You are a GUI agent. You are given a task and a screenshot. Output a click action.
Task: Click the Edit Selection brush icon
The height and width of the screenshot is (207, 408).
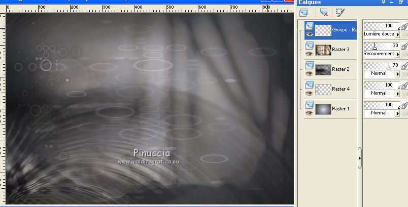click(340, 12)
